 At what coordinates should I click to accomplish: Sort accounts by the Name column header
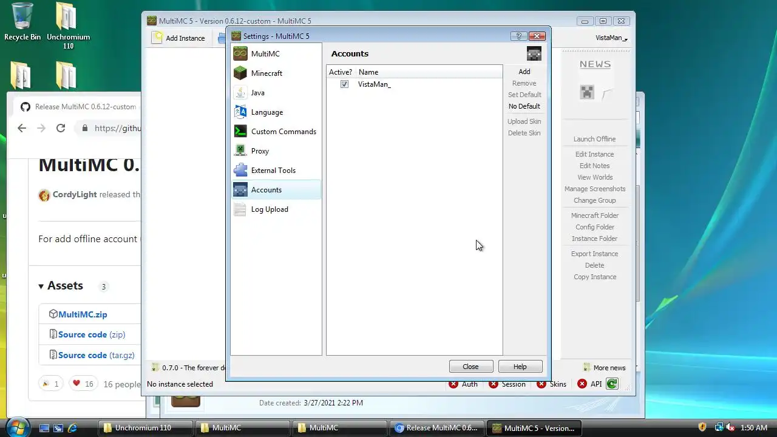[x=429, y=72]
